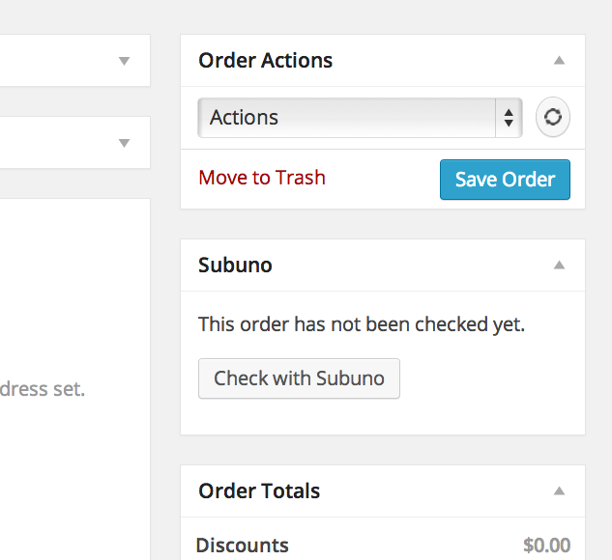612x560 pixels.
Task: Move this order to Trash
Action: (262, 178)
